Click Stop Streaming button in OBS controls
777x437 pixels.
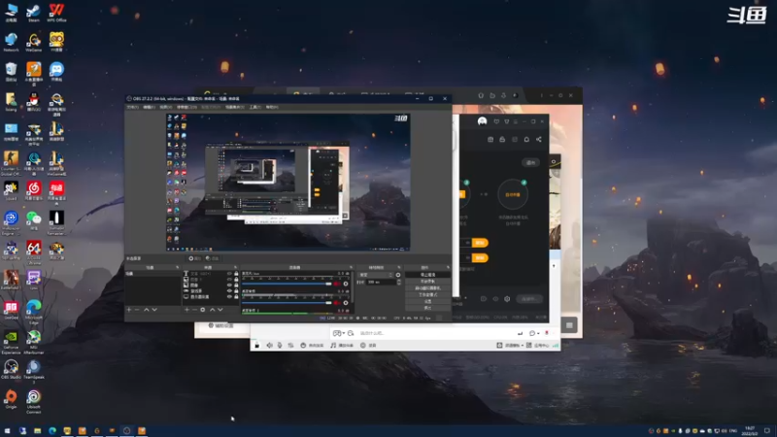[x=427, y=275]
